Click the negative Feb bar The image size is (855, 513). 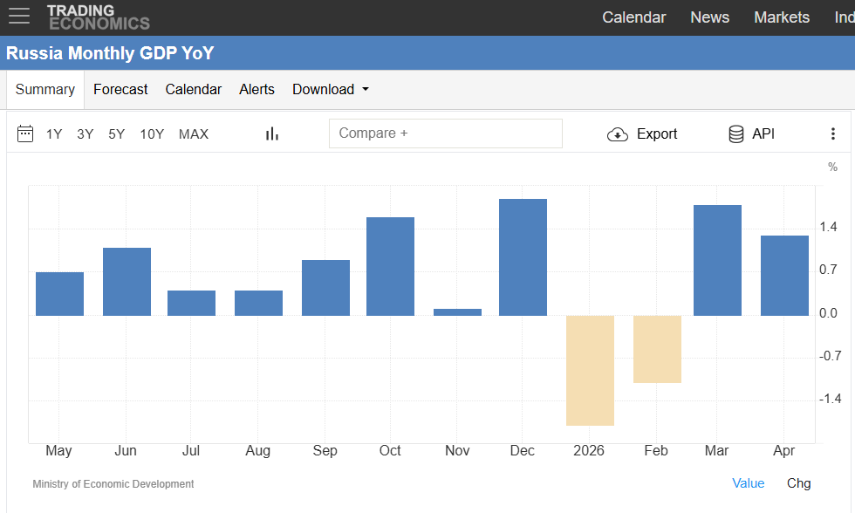(x=657, y=349)
